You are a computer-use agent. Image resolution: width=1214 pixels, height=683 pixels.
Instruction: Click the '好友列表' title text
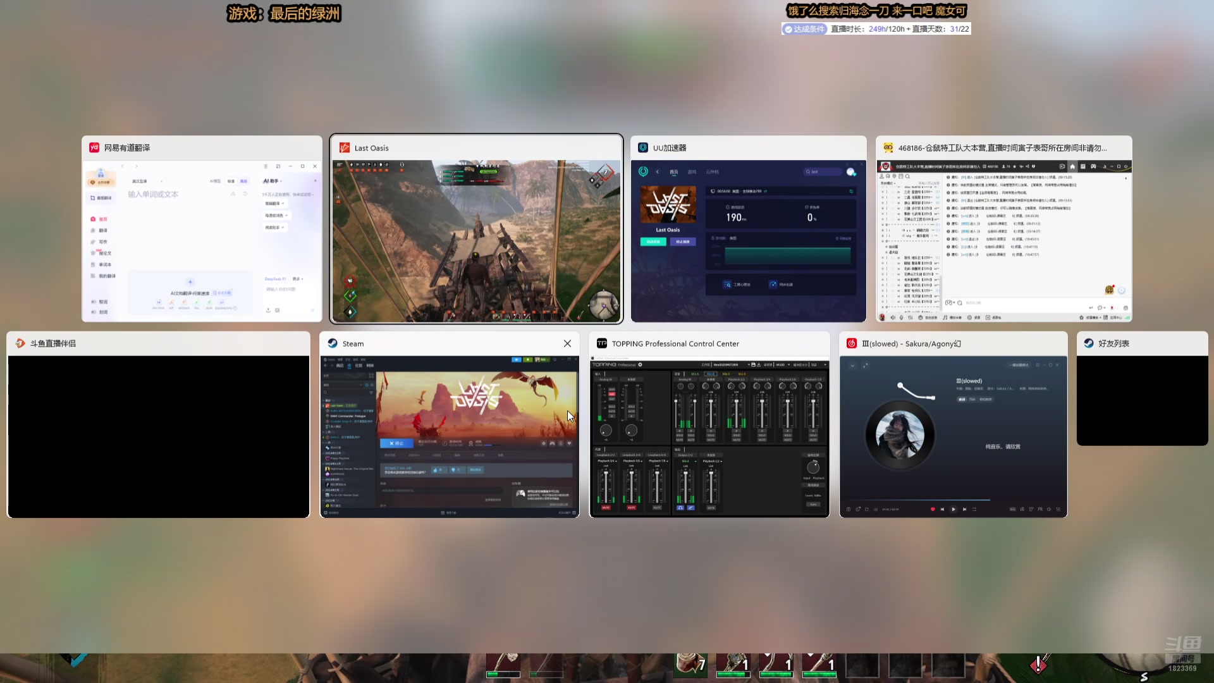[x=1113, y=343]
